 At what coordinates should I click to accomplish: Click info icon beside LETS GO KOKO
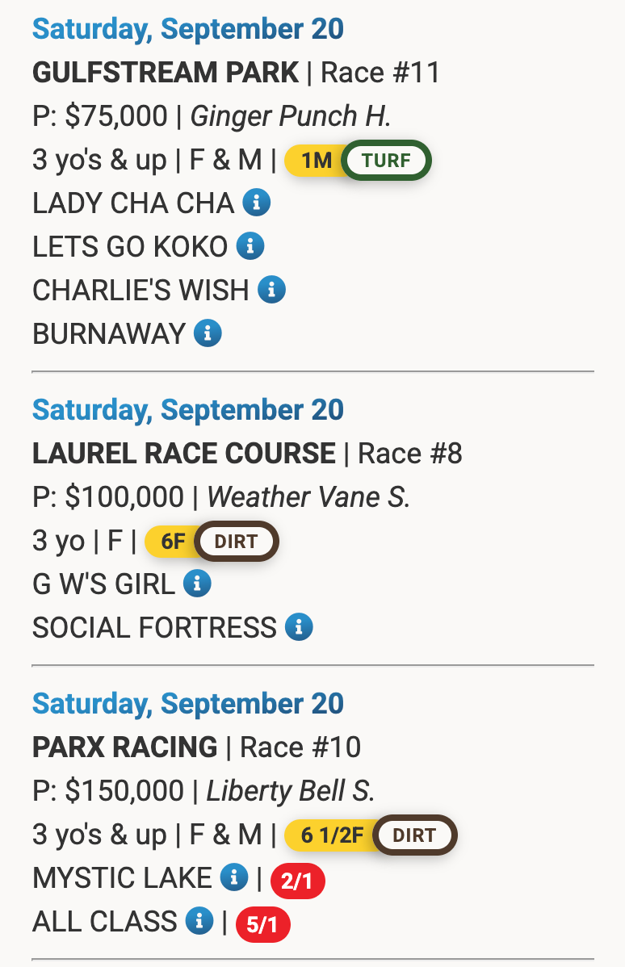[250, 246]
